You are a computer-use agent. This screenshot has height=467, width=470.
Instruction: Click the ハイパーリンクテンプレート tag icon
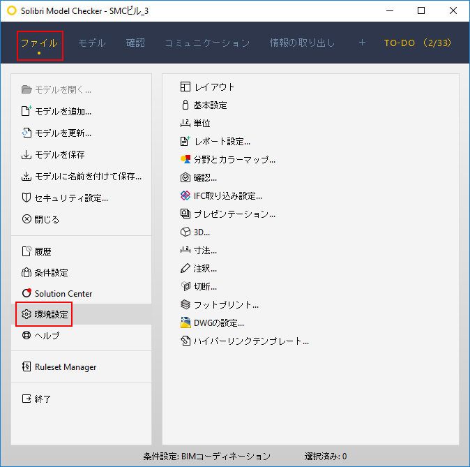185,341
